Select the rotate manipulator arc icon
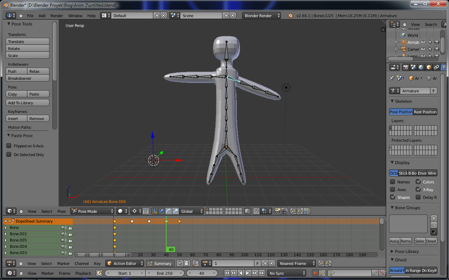This screenshot has height=280, width=449. click(x=168, y=211)
